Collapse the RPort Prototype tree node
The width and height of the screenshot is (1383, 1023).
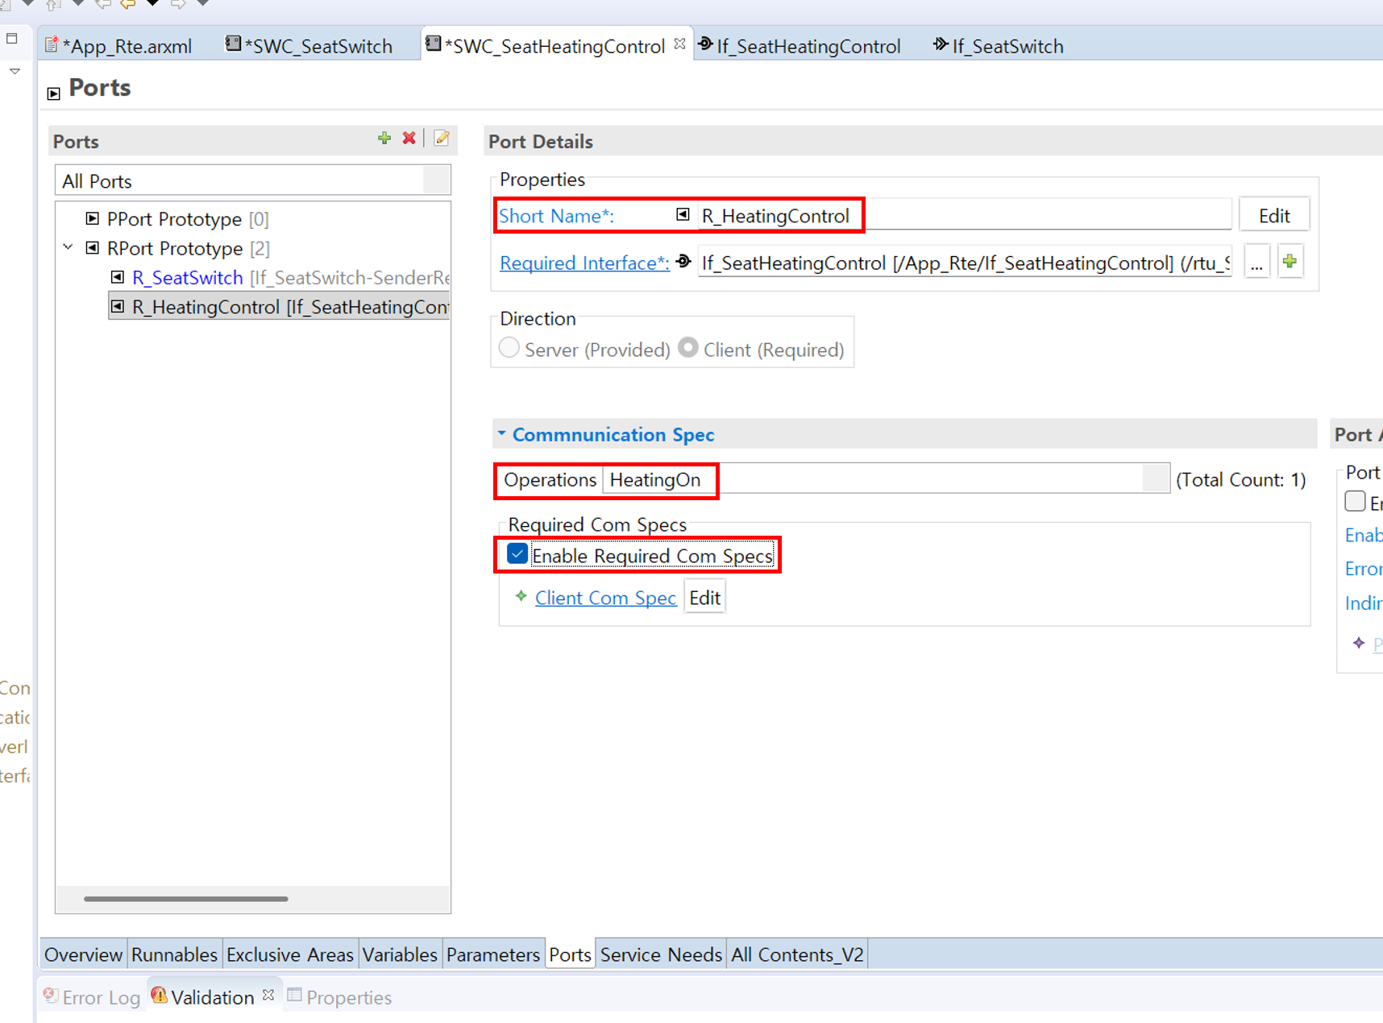[x=69, y=248]
